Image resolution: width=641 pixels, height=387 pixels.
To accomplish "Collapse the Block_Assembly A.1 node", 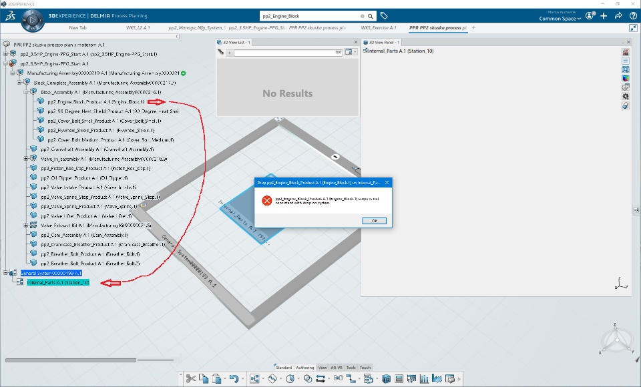I will pos(26,92).
